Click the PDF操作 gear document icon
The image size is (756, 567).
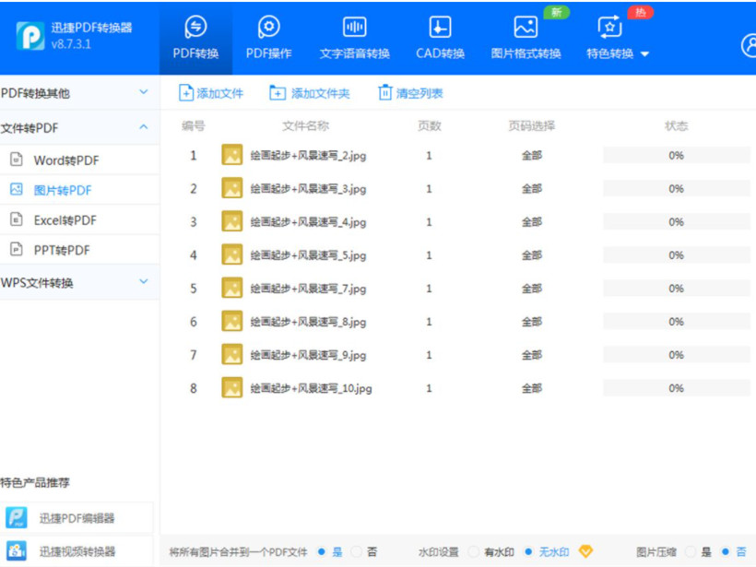point(268,27)
